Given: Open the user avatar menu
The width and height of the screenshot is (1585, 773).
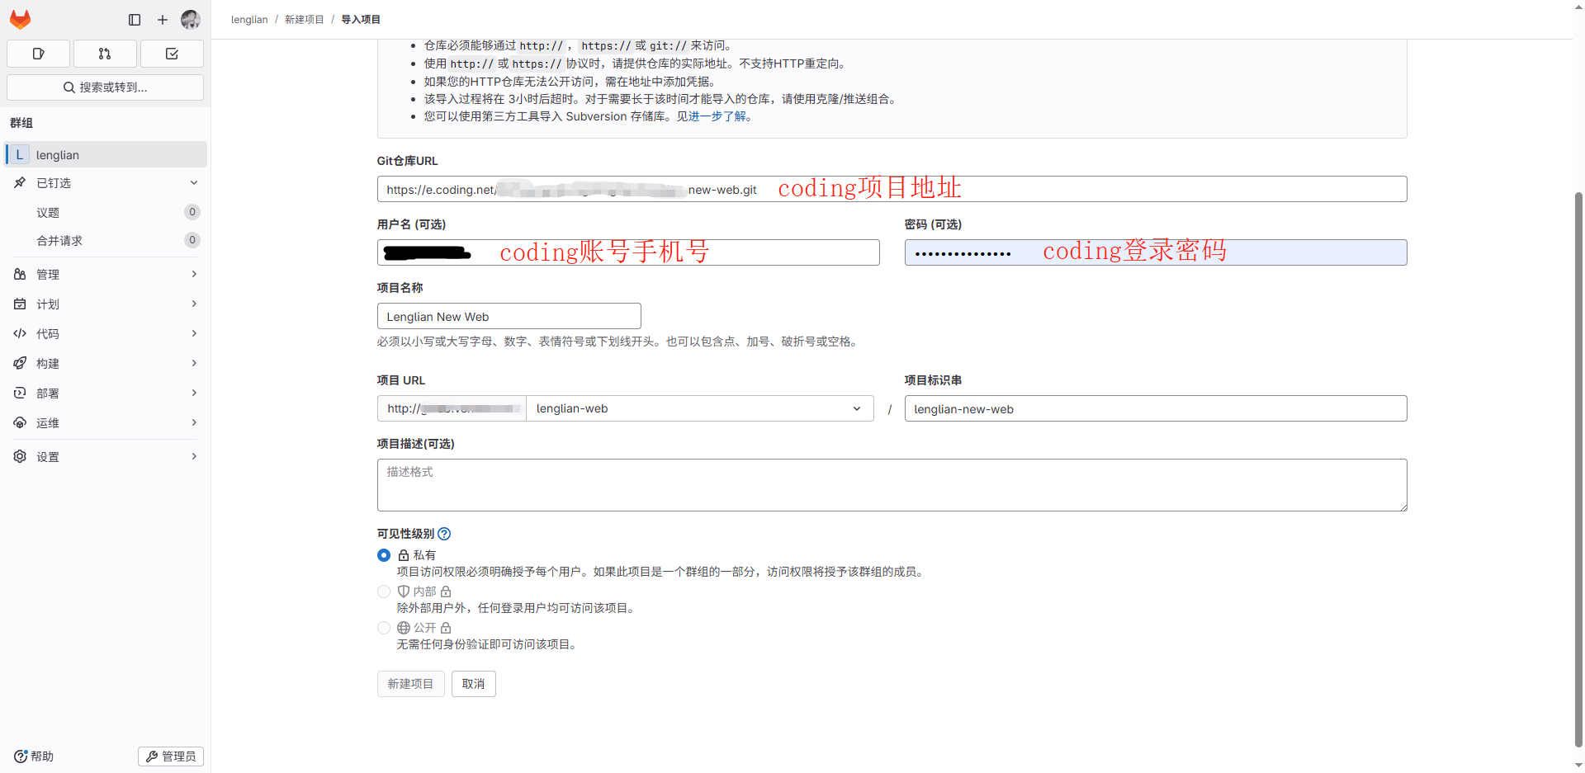Looking at the screenshot, I should point(191,20).
